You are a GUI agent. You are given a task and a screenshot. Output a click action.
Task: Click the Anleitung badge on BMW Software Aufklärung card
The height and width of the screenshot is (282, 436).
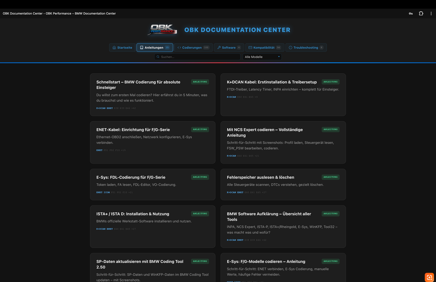click(x=331, y=214)
